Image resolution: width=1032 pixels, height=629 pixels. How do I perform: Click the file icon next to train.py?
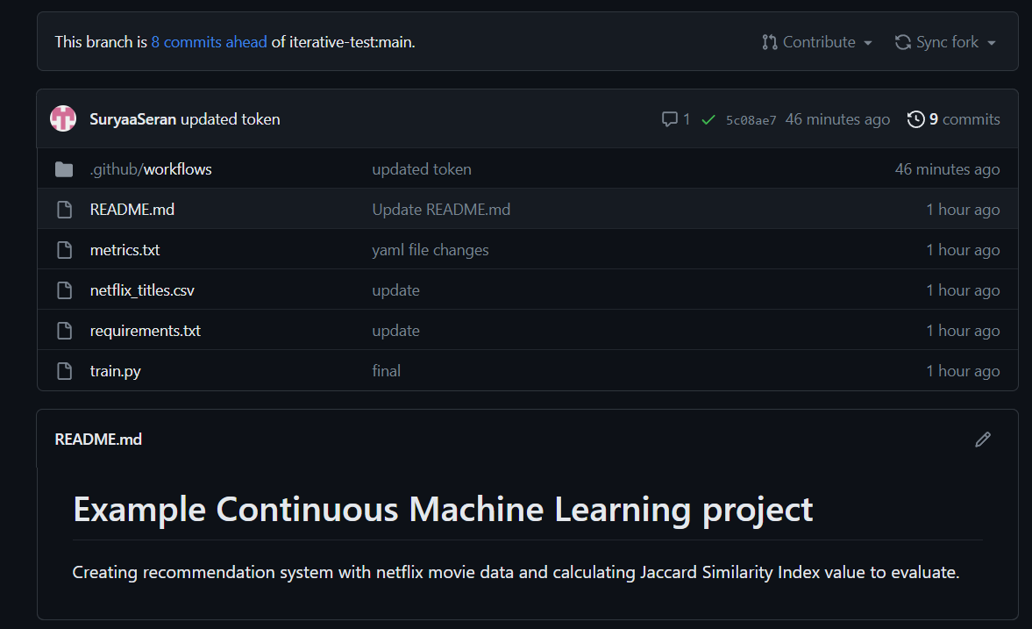[x=64, y=370]
